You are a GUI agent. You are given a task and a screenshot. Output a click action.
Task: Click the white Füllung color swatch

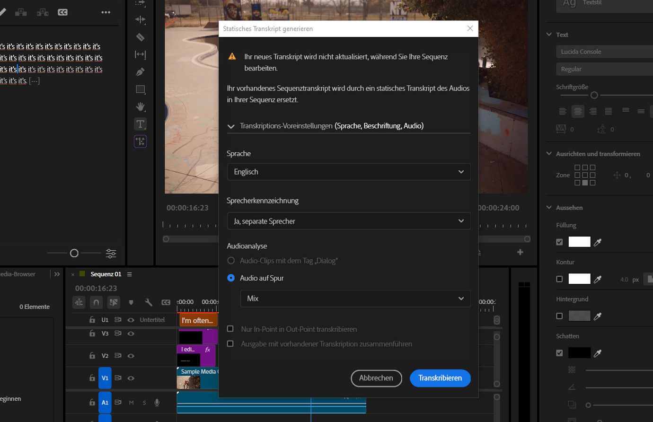tap(579, 242)
